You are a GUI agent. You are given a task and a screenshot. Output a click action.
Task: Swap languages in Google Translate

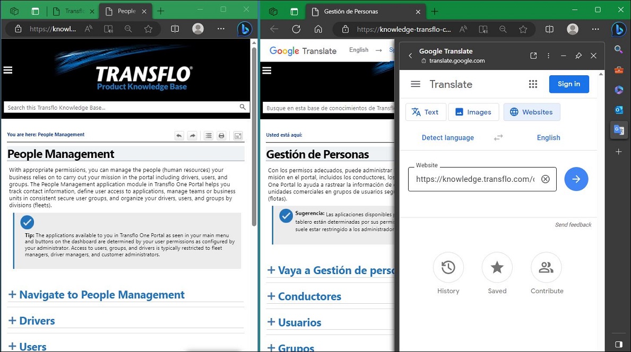[498, 137]
